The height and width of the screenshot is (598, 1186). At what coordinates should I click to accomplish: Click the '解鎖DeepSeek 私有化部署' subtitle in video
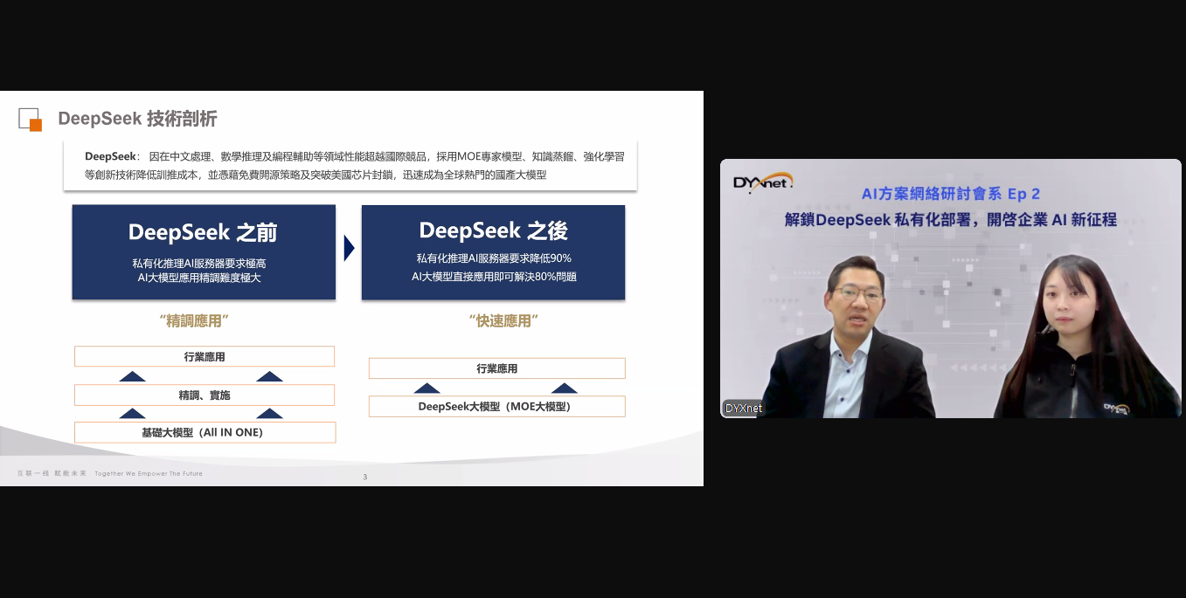click(x=951, y=220)
